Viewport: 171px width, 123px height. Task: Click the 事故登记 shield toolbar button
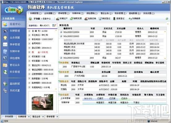click(x=105, y=19)
